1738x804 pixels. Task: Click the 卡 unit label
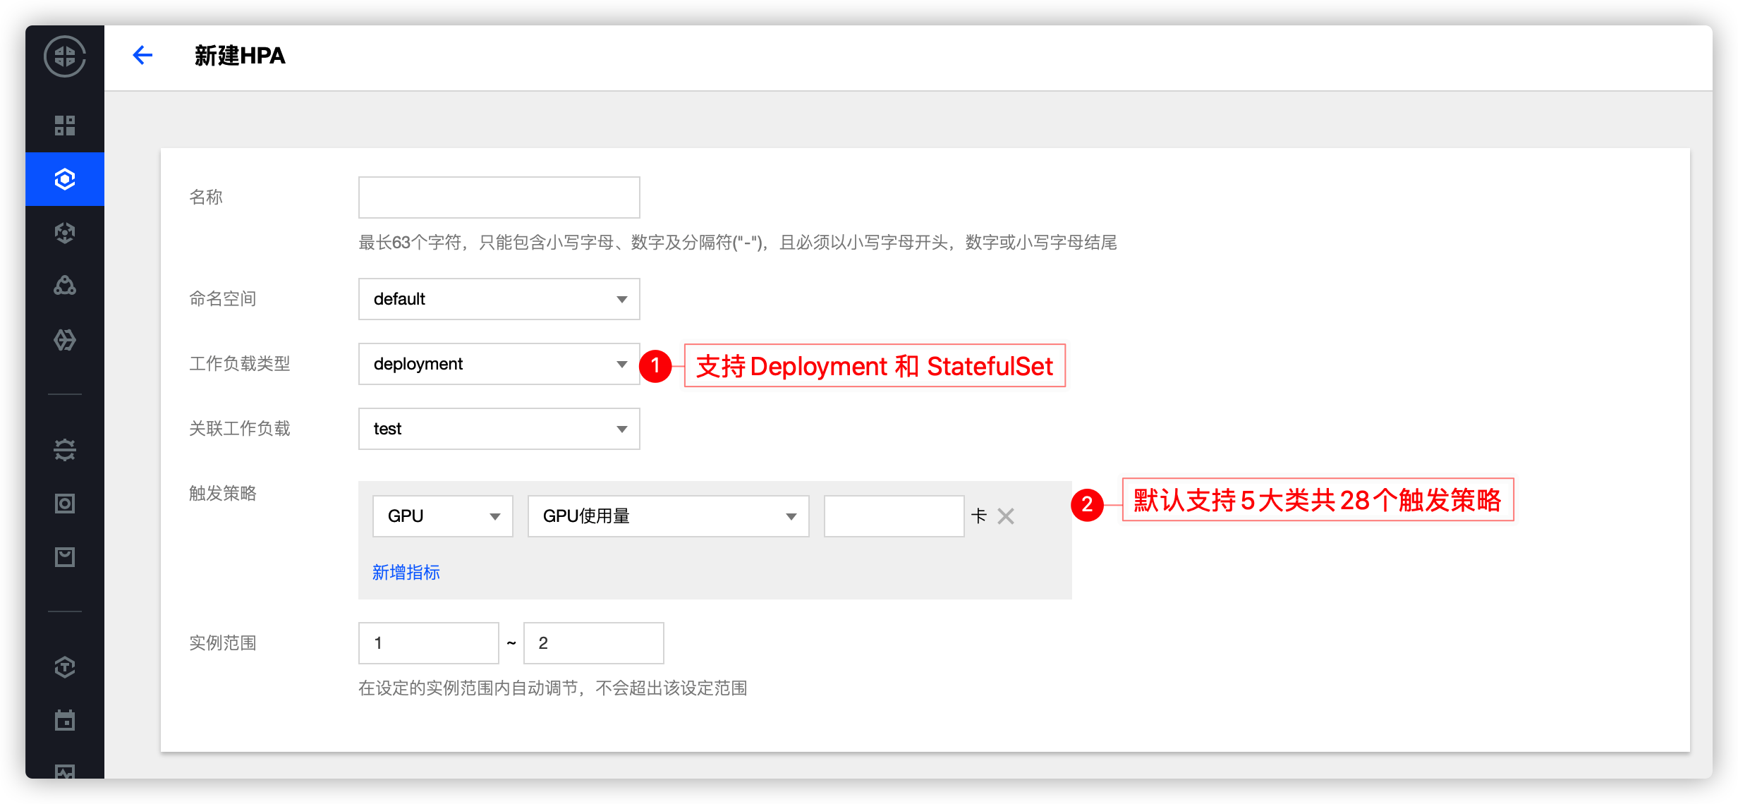(x=979, y=516)
